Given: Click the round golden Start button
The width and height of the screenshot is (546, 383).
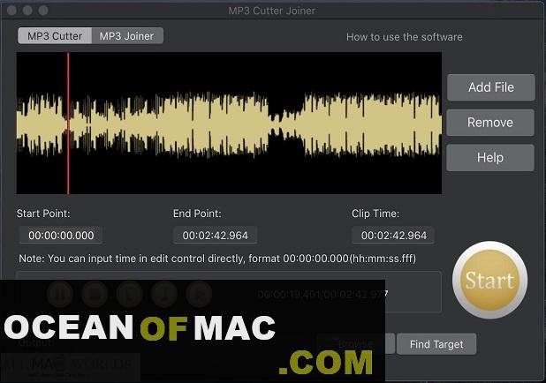Looking at the screenshot, I should click(489, 280).
